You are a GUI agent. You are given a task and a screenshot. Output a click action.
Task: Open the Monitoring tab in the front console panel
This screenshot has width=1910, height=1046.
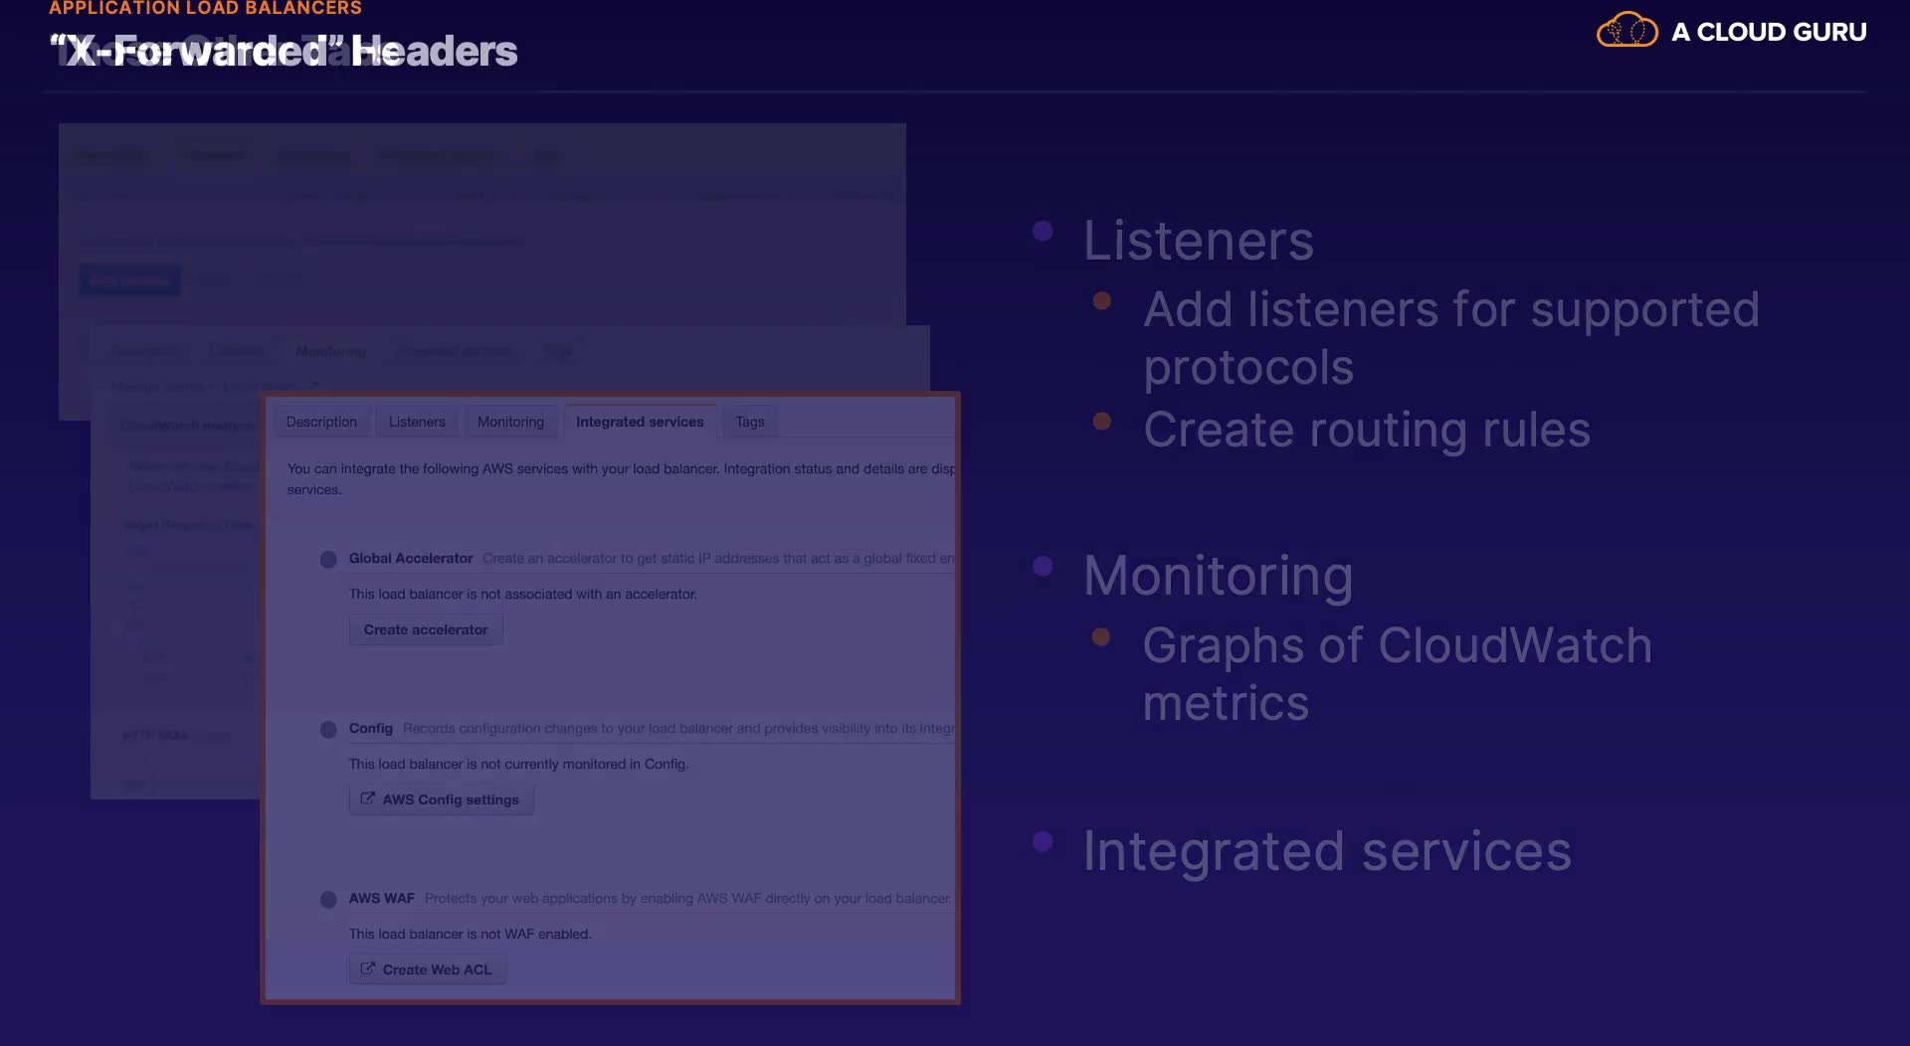point(510,422)
